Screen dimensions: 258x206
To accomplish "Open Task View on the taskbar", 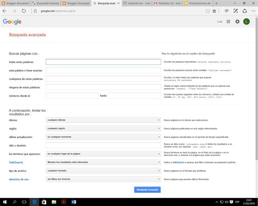I will pyautogui.click(x=24, y=202).
